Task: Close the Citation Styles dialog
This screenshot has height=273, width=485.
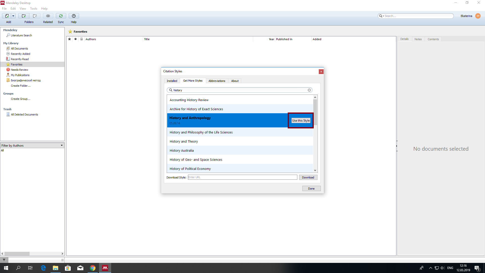Action: tap(321, 72)
